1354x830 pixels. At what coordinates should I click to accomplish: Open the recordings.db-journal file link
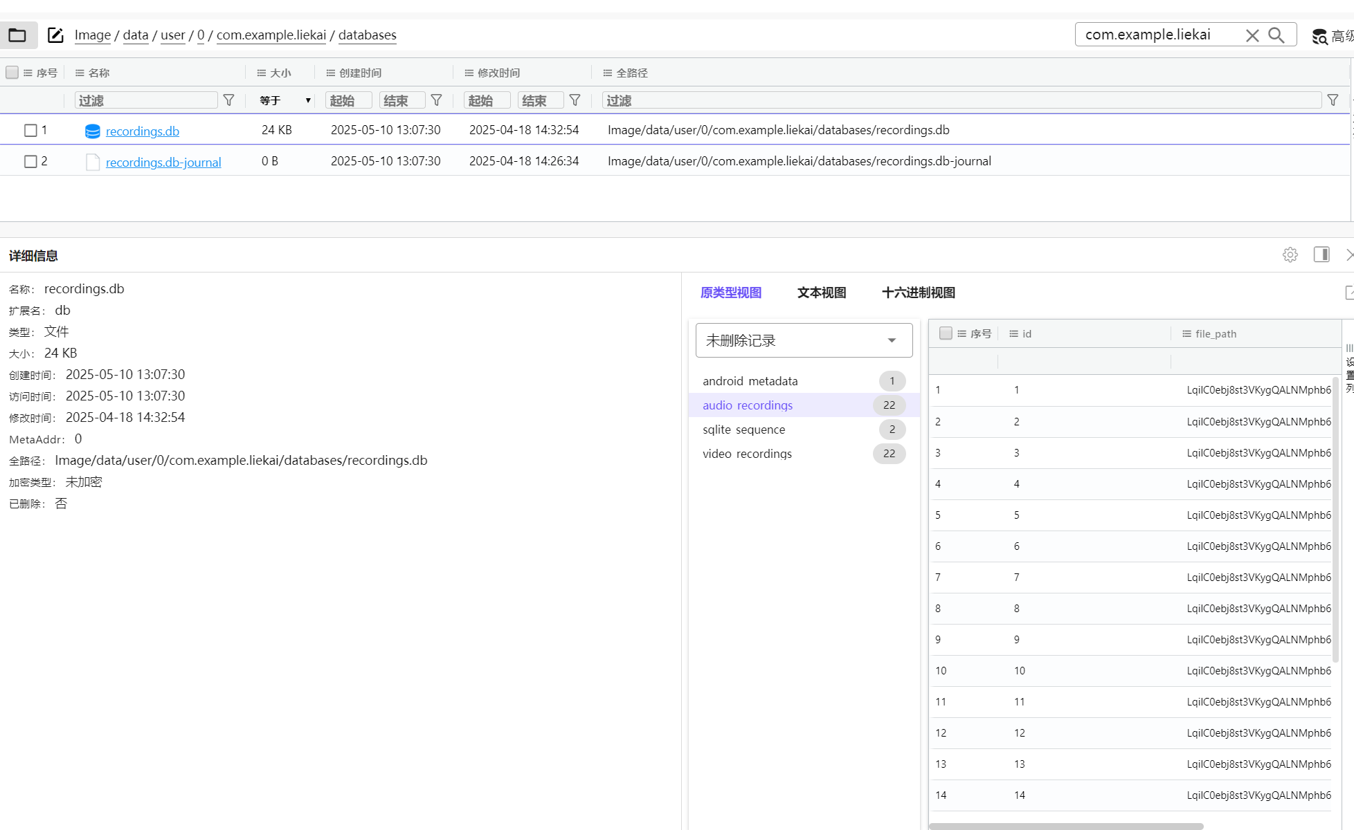tap(163, 162)
